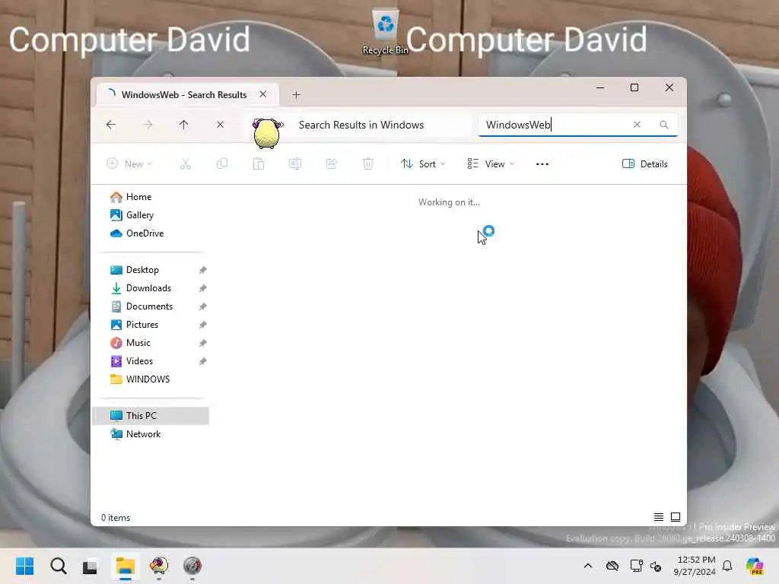Select the WindowsWeb - Search Results tab
This screenshot has height=584, width=779.
coord(184,94)
